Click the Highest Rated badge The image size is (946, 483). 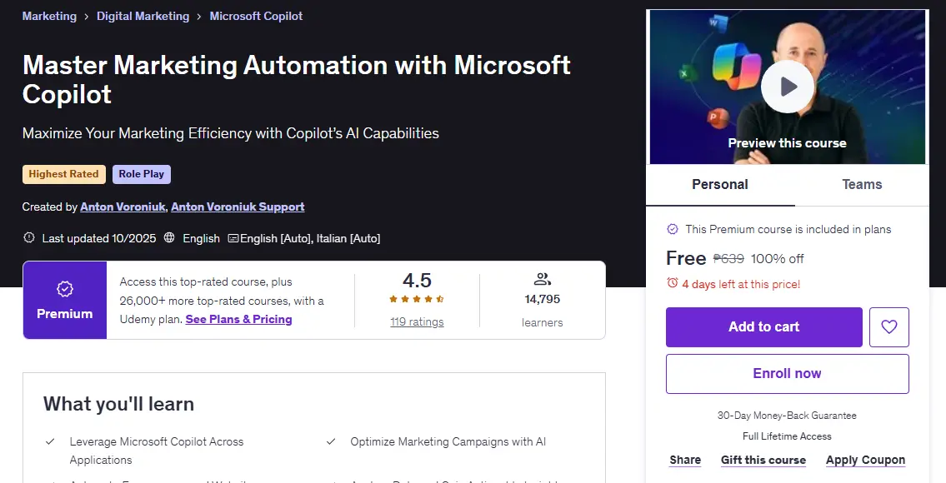pos(64,174)
